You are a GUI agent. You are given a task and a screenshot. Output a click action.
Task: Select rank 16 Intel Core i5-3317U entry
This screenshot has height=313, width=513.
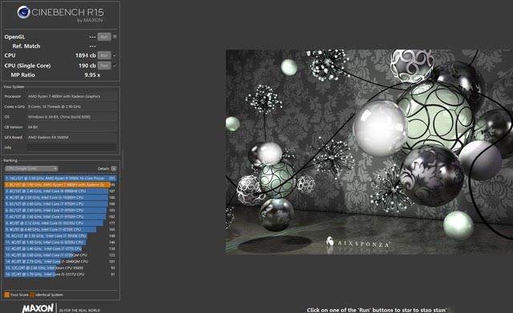pyautogui.click(x=60, y=275)
